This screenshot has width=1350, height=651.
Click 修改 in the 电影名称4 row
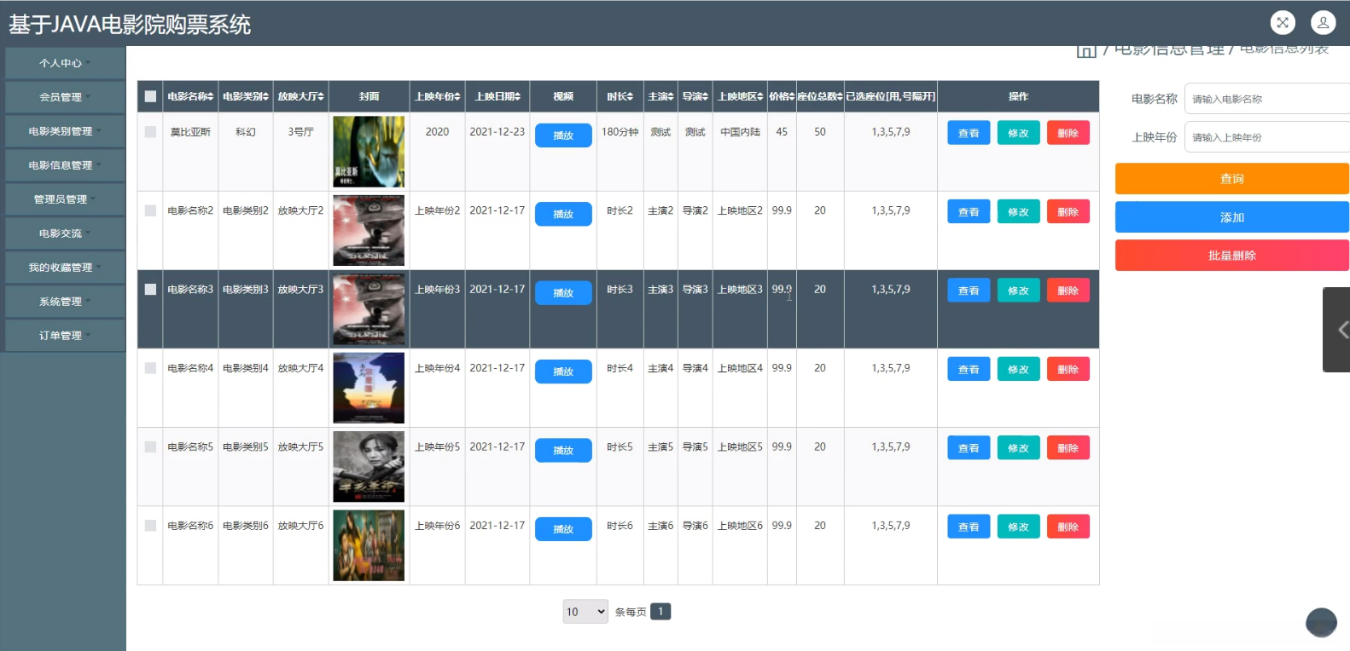click(x=1018, y=369)
